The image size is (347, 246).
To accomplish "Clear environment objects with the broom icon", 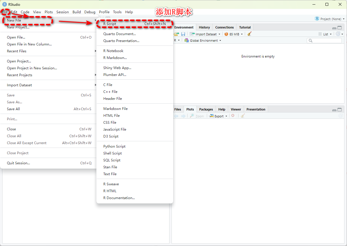I will (x=249, y=34).
